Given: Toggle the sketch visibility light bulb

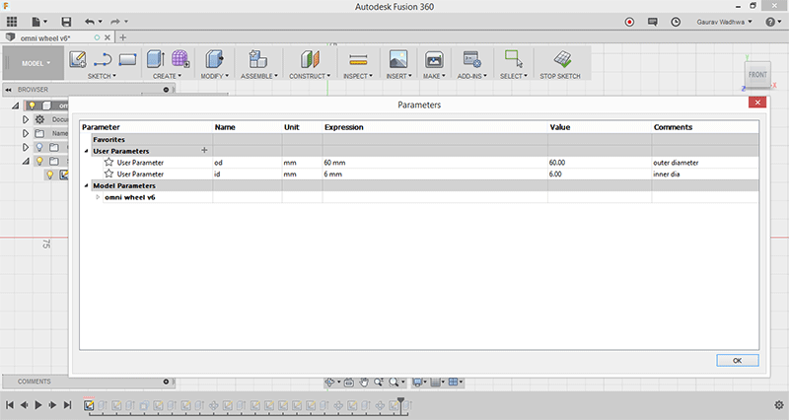Looking at the screenshot, I should click(x=50, y=175).
